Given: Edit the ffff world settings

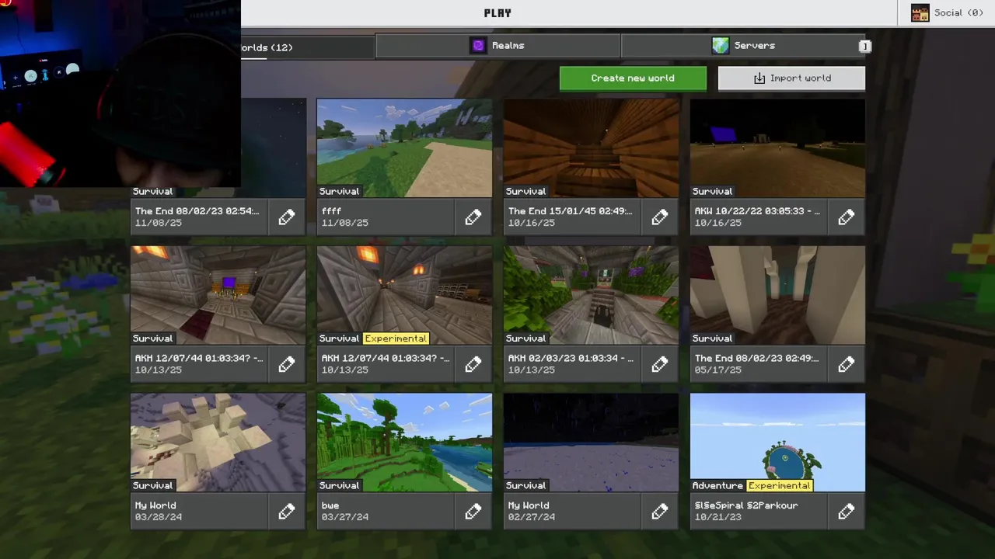Looking at the screenshot, I should coord(473,217).
